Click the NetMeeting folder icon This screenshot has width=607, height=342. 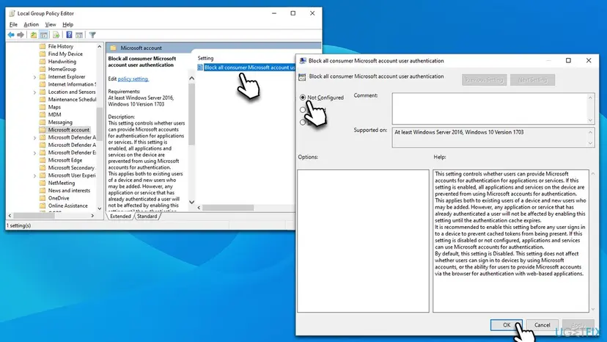pos(43,183)
